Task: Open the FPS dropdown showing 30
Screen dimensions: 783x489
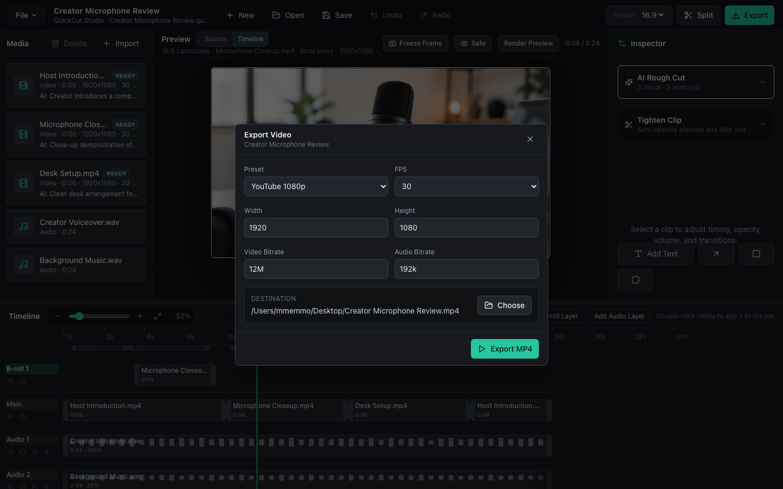Action: [467, 186]
